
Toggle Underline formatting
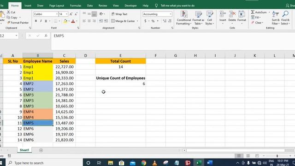46,21
